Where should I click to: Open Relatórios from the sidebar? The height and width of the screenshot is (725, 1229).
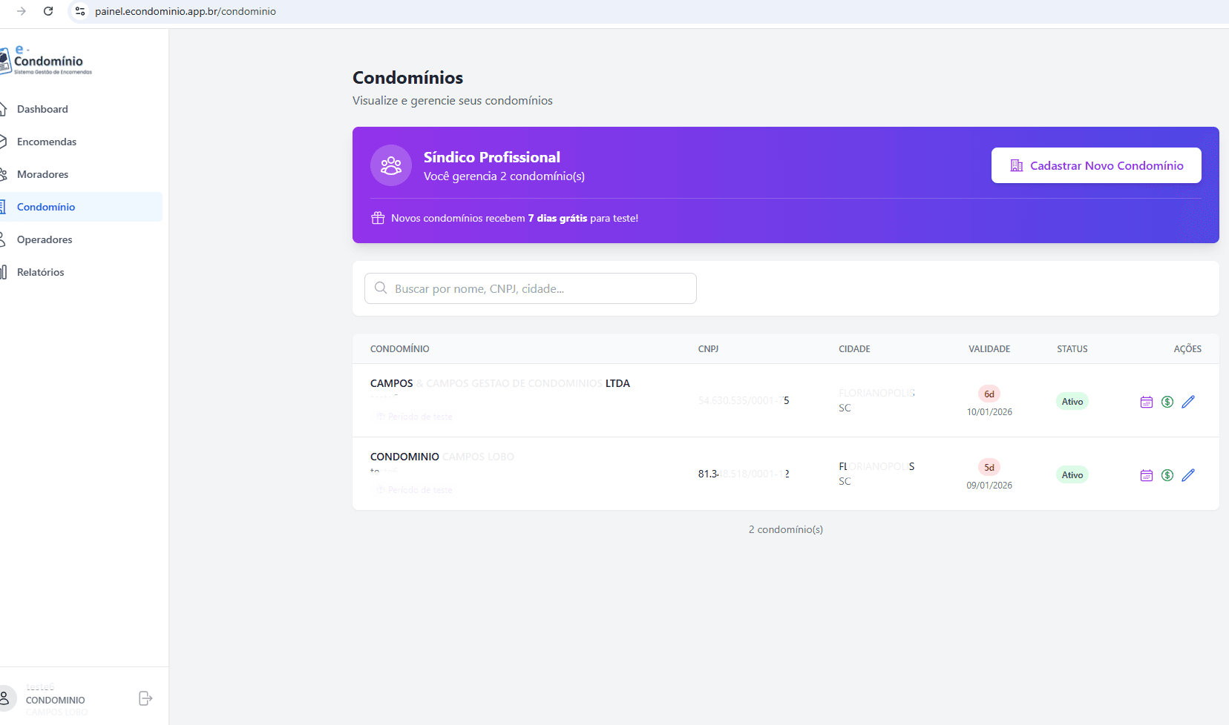point(41,272)
